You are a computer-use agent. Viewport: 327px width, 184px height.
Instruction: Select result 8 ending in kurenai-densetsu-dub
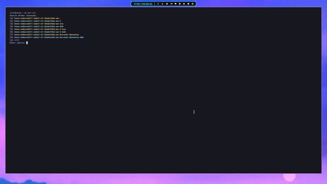point(46,37)
